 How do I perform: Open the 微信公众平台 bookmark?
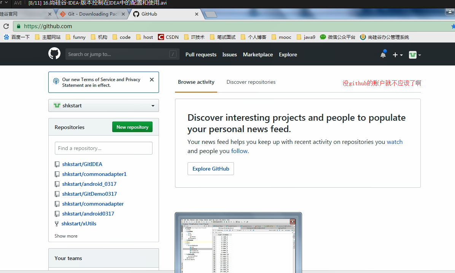coord(337,37)
